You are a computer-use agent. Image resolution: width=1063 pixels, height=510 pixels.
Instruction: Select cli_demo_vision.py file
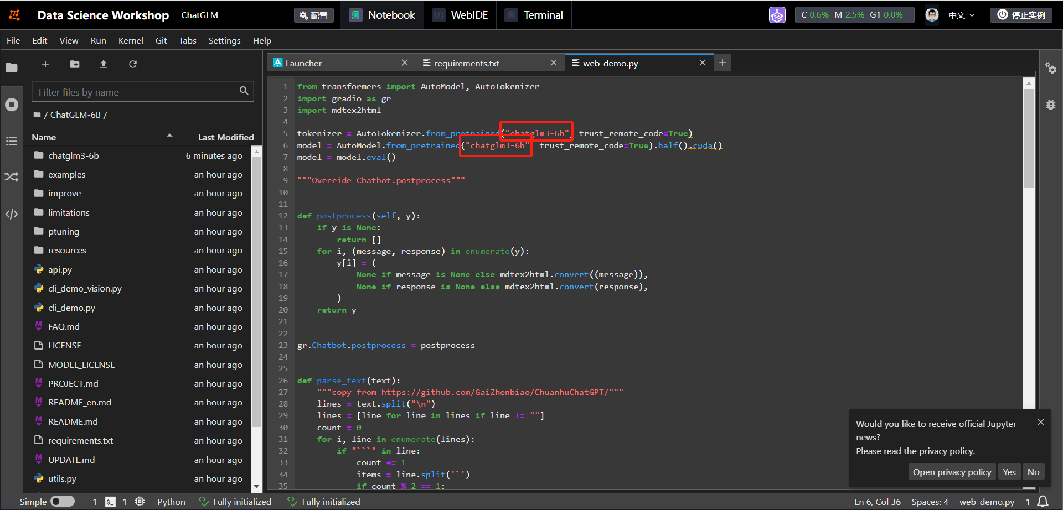click(138, 288)
